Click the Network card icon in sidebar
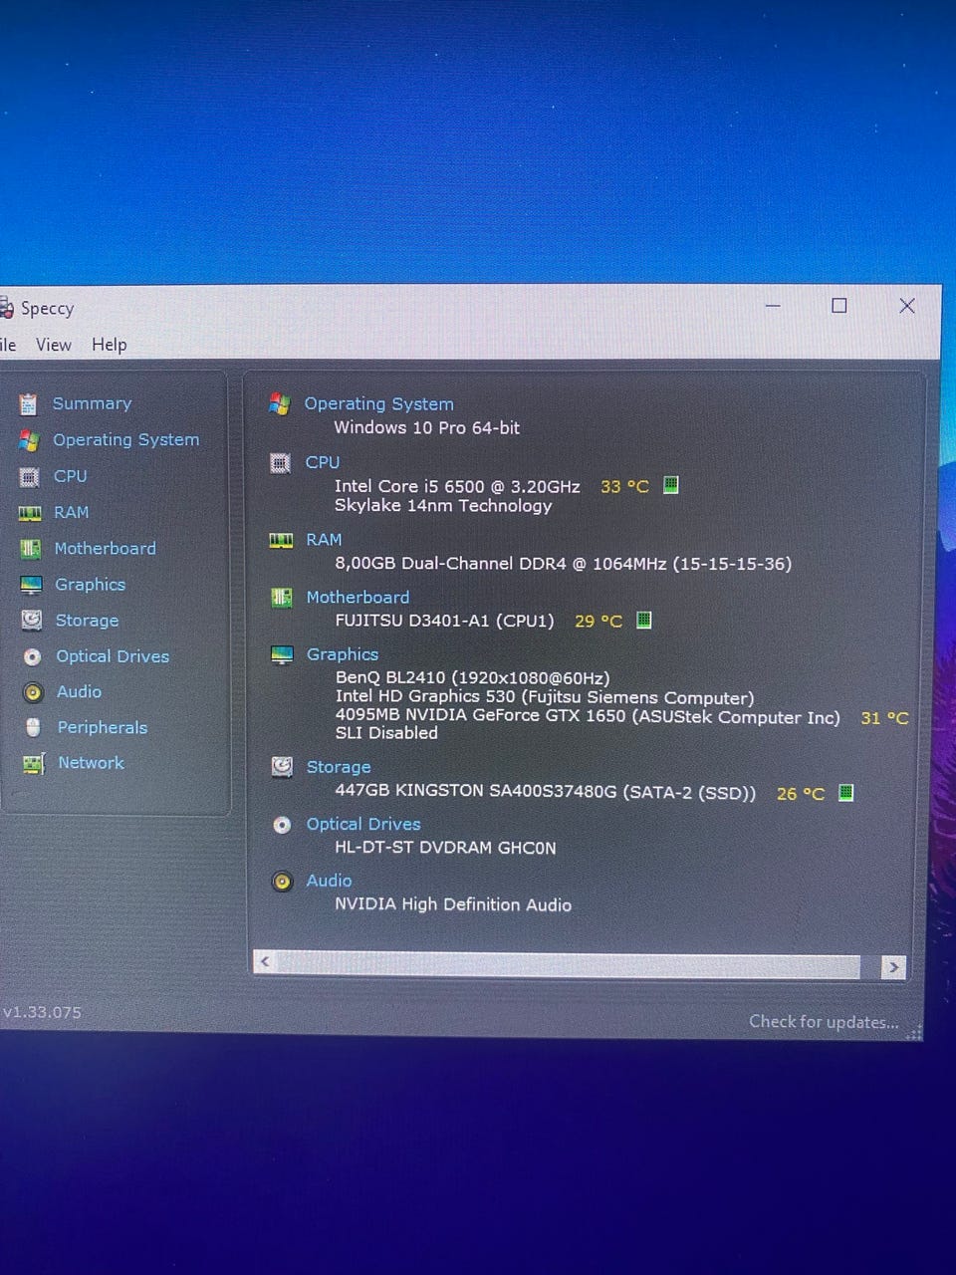Screen dimensions: 956x1275 coord(34,763)
